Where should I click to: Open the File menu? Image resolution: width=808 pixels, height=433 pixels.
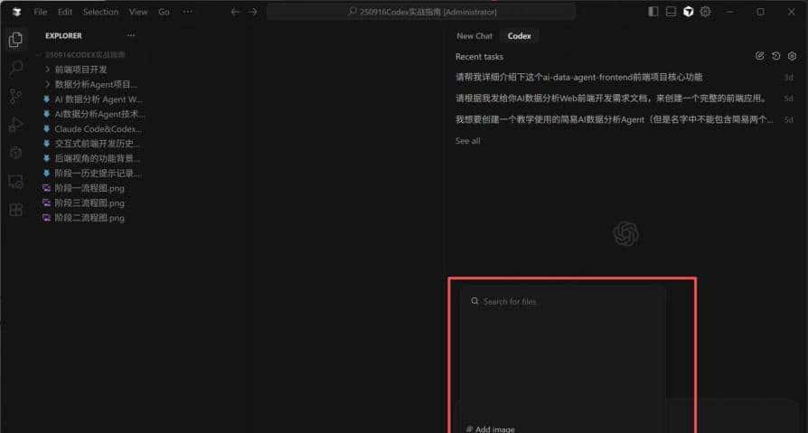point(40,12)
